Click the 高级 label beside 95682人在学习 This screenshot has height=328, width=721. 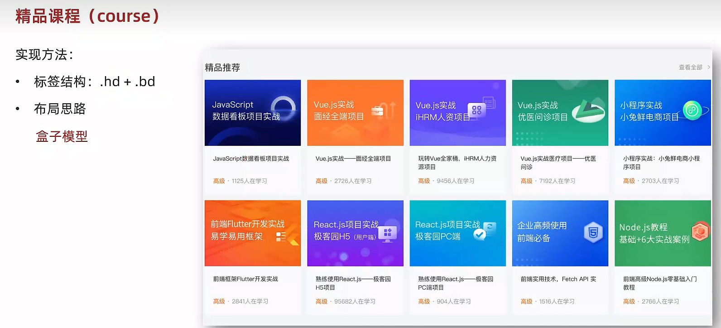[322, 301]
